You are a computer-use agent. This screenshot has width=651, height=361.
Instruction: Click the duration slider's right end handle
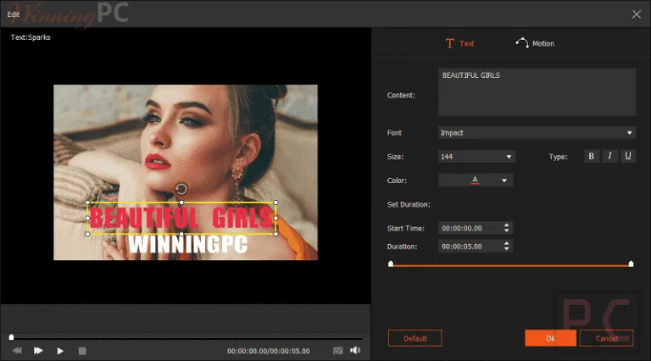pos(631,264)
